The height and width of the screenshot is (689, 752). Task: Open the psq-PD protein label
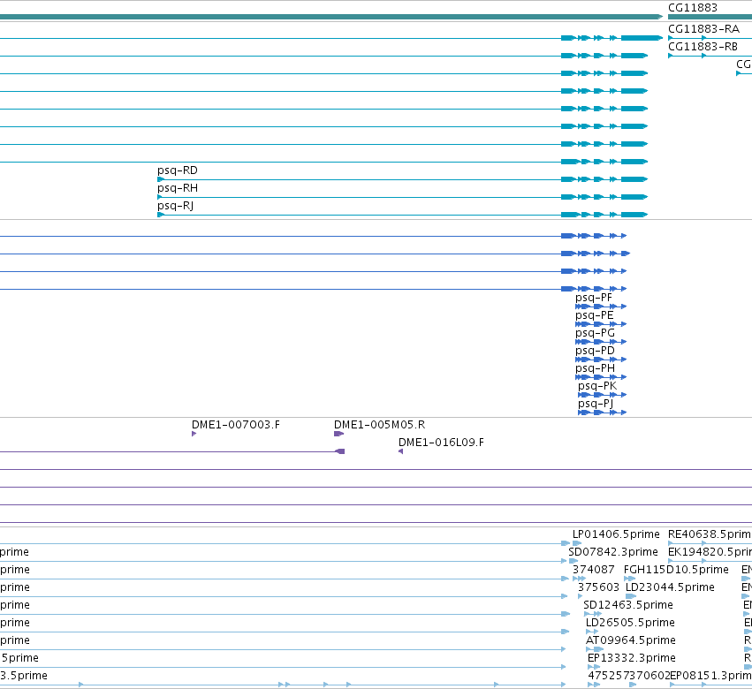pos(595,351)
